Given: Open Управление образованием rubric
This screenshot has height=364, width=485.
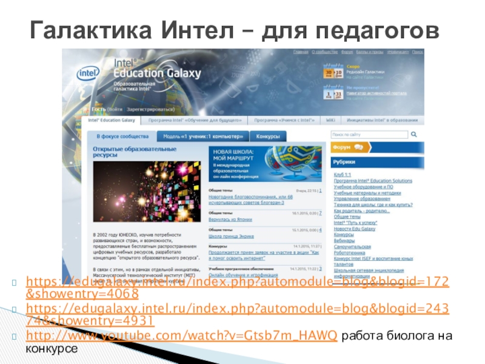Looking at the screenshot, I should point(362,199).
